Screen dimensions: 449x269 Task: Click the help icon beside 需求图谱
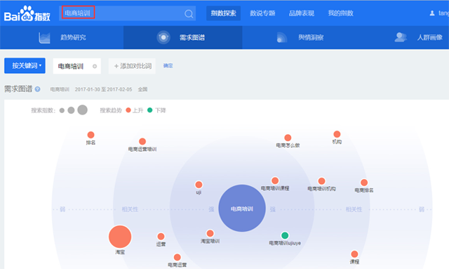coord(37,89)
